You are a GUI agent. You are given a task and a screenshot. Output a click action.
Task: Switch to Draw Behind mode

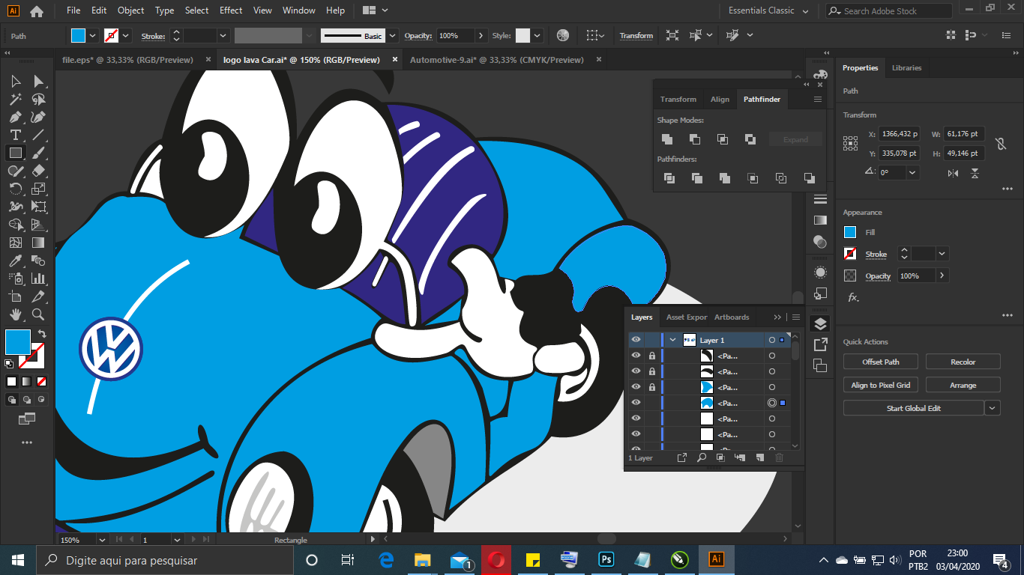point(27,400)
